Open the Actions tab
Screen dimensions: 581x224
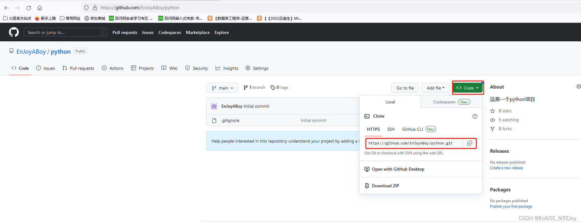pyautogui.click(x=113, y=68)
